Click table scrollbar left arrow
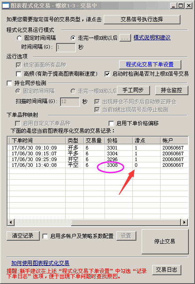Viewport: 195px width, 284px height. point(11,222)
